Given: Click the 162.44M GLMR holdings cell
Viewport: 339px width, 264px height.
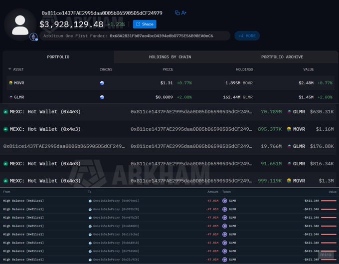Looking at the screenshot, I should [x=238, y=97].
